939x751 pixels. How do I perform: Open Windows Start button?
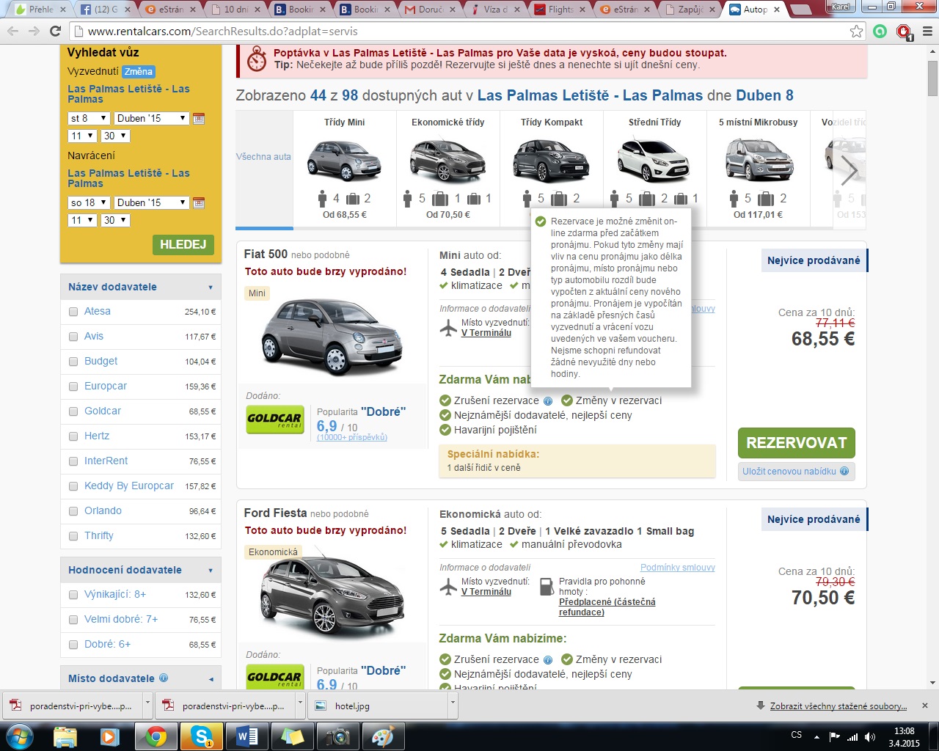[18, 736]
